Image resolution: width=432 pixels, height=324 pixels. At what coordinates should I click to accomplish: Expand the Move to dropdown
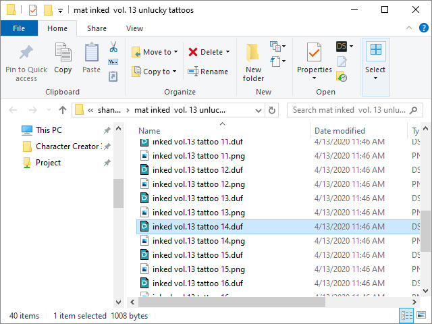(x=176, y=52)
